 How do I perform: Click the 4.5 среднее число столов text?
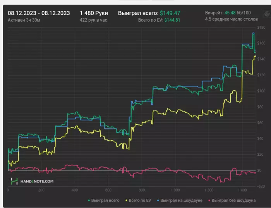click(232, 19)
